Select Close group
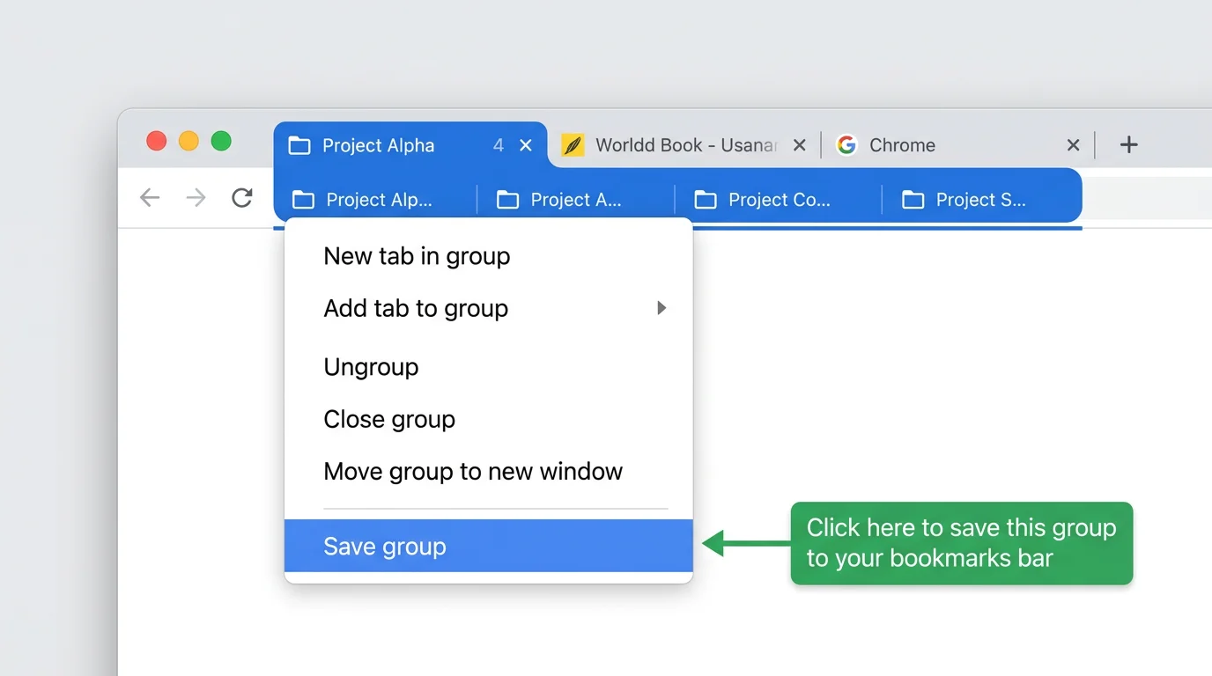1212x676 pixels. pyautogui.click(x=389, y=419)
